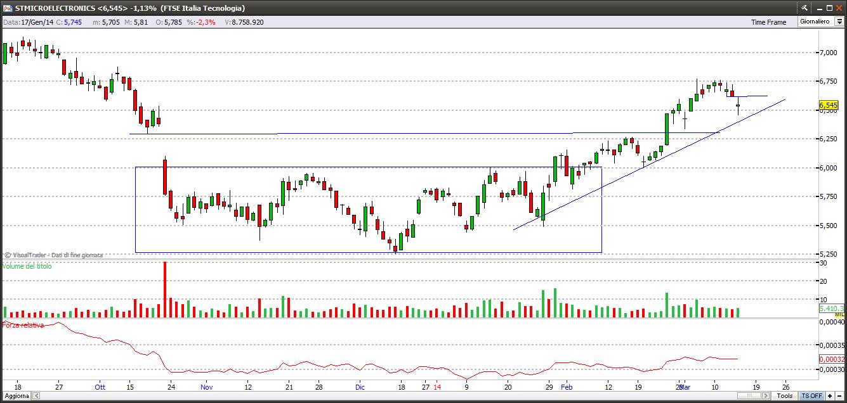Click the 6,750 price axis label
Viewport: 847px width, 403px height.
pos(827,81)
